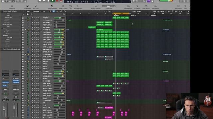Viewport: 213px width, 119px height.
Task: Click the Rewind transport button
Action: coord(40,1)
